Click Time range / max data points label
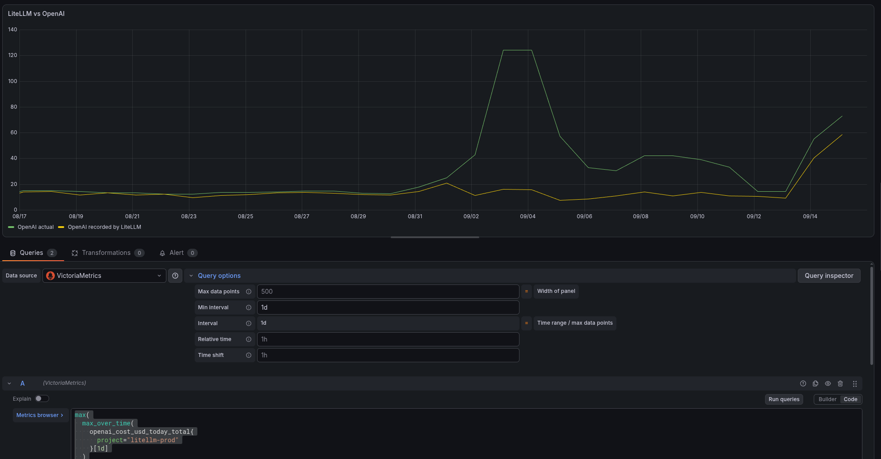The image size is (881, 459). pyautogui.click(x=575, y=323)
